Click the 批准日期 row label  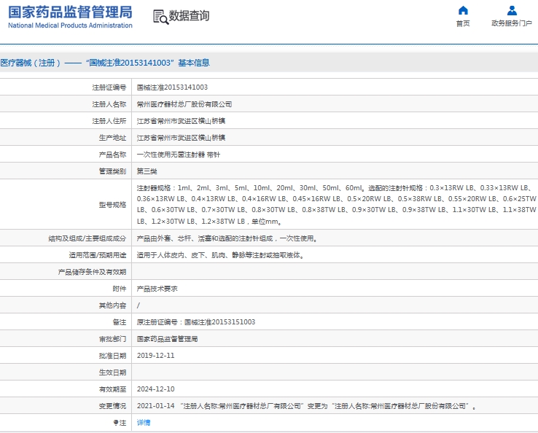tap(112, 356)
